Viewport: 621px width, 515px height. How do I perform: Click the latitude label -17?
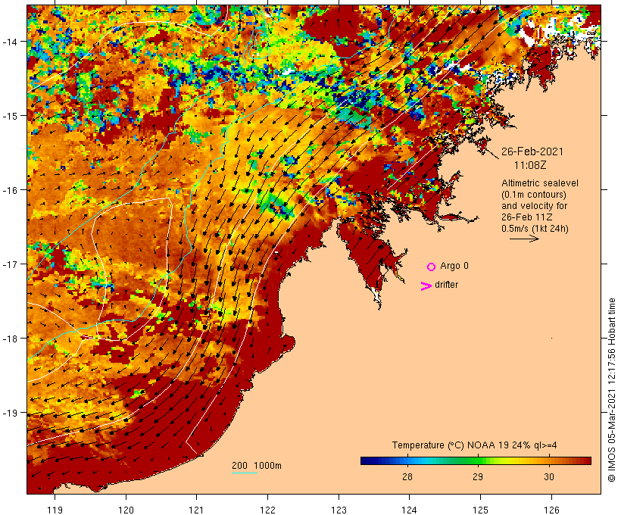pos(9,264)
